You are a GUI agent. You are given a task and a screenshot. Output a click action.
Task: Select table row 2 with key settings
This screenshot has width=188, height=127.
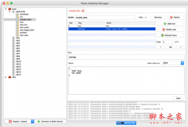[112, 29]
